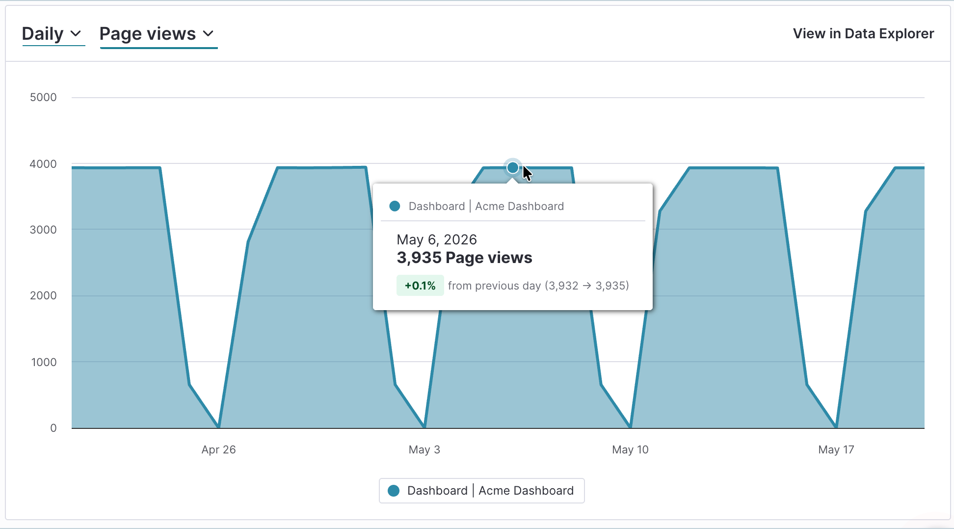Click the highlighted May 6 data point
This screenshot has height=529, width=954.
[512, 168]
